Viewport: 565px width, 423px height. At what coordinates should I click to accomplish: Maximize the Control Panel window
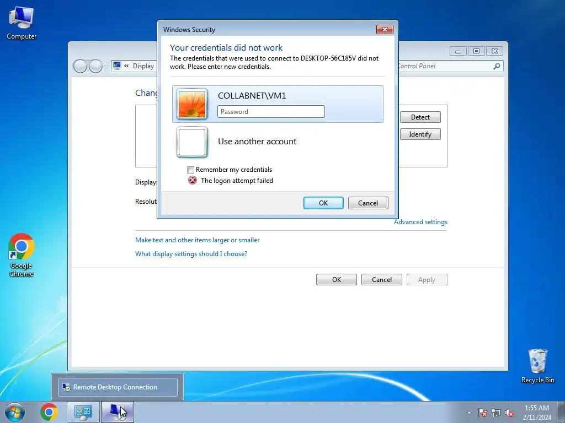(476, 51)
